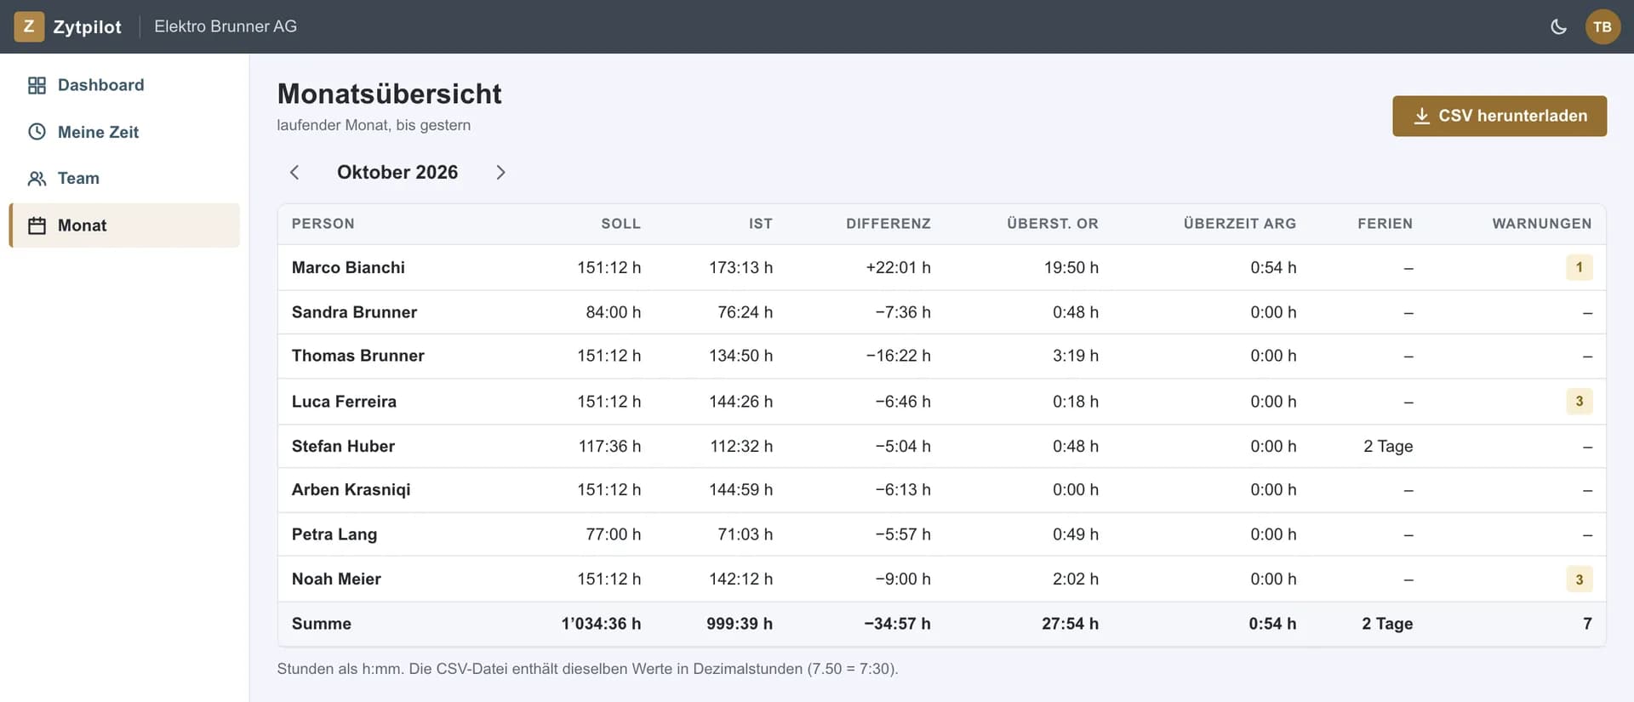Click the Meine Zeit clock icon
This screenshot has width=1634, height=702.
(x=37, y=132)
